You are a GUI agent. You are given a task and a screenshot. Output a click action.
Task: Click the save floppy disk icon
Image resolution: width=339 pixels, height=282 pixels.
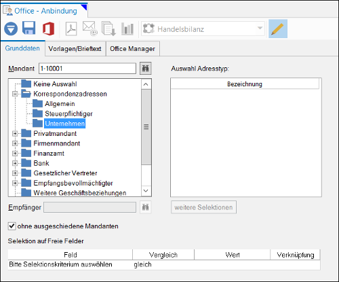click(x=28, y=28)
